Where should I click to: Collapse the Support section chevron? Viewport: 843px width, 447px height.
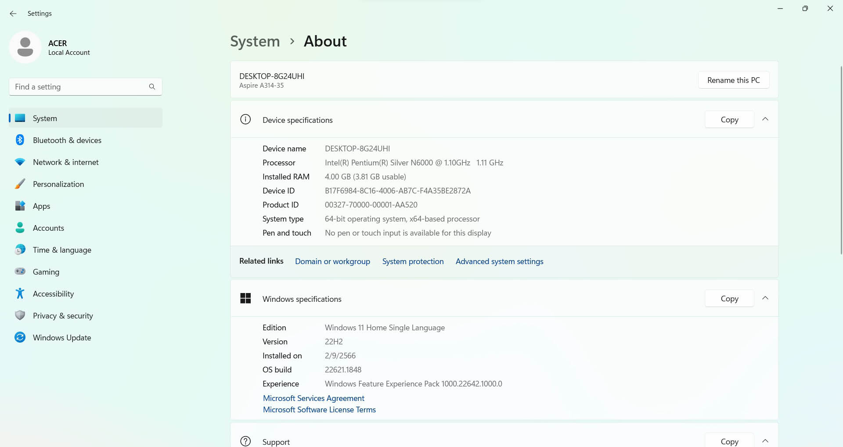(x=765, y=441)
